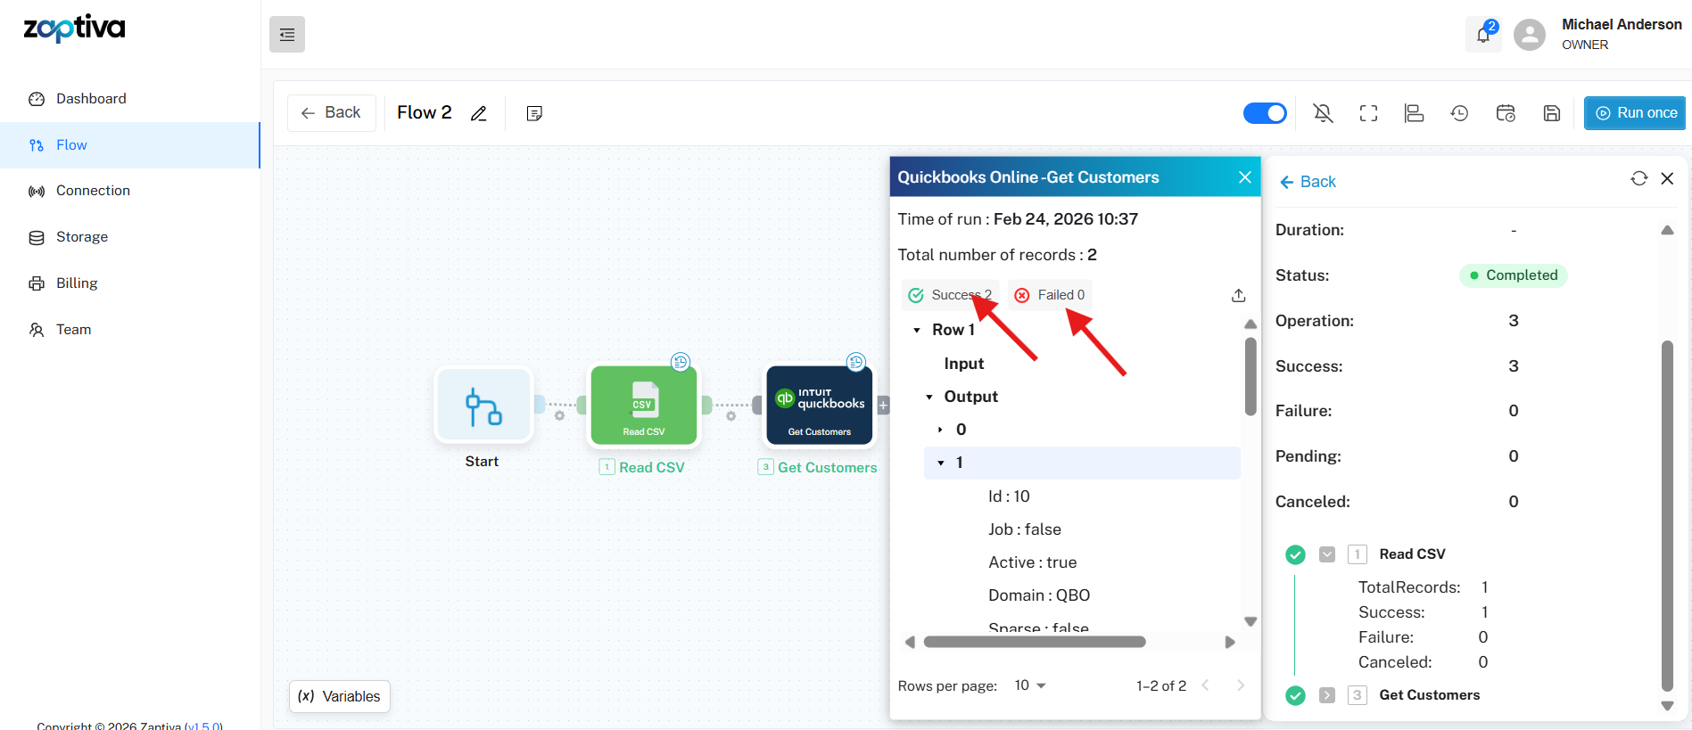Refresh the run details panel

click(1638, 179)
